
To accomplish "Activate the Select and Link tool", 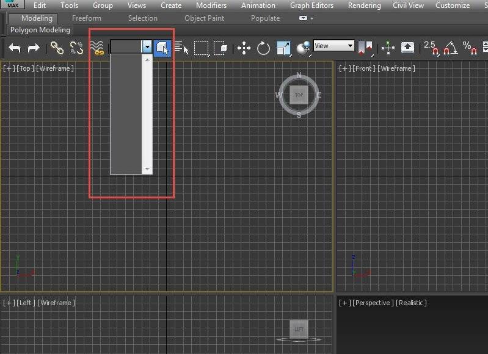I will [57, 48].
